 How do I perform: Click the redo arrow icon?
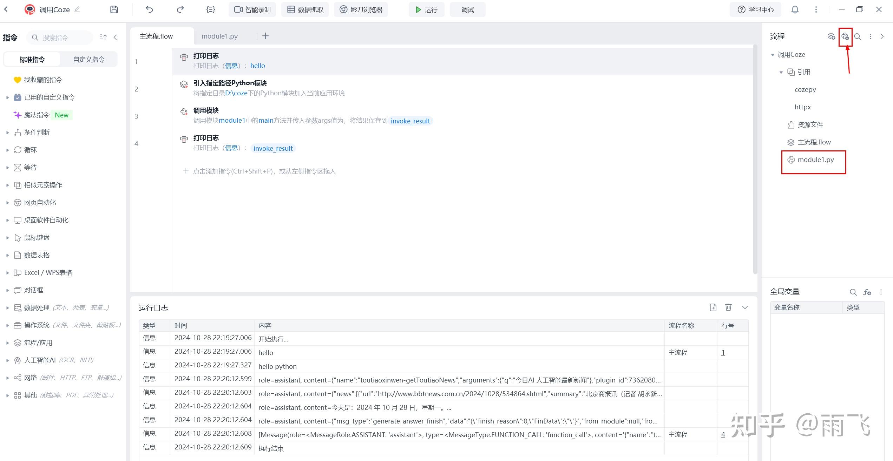(x=180, y=9)
